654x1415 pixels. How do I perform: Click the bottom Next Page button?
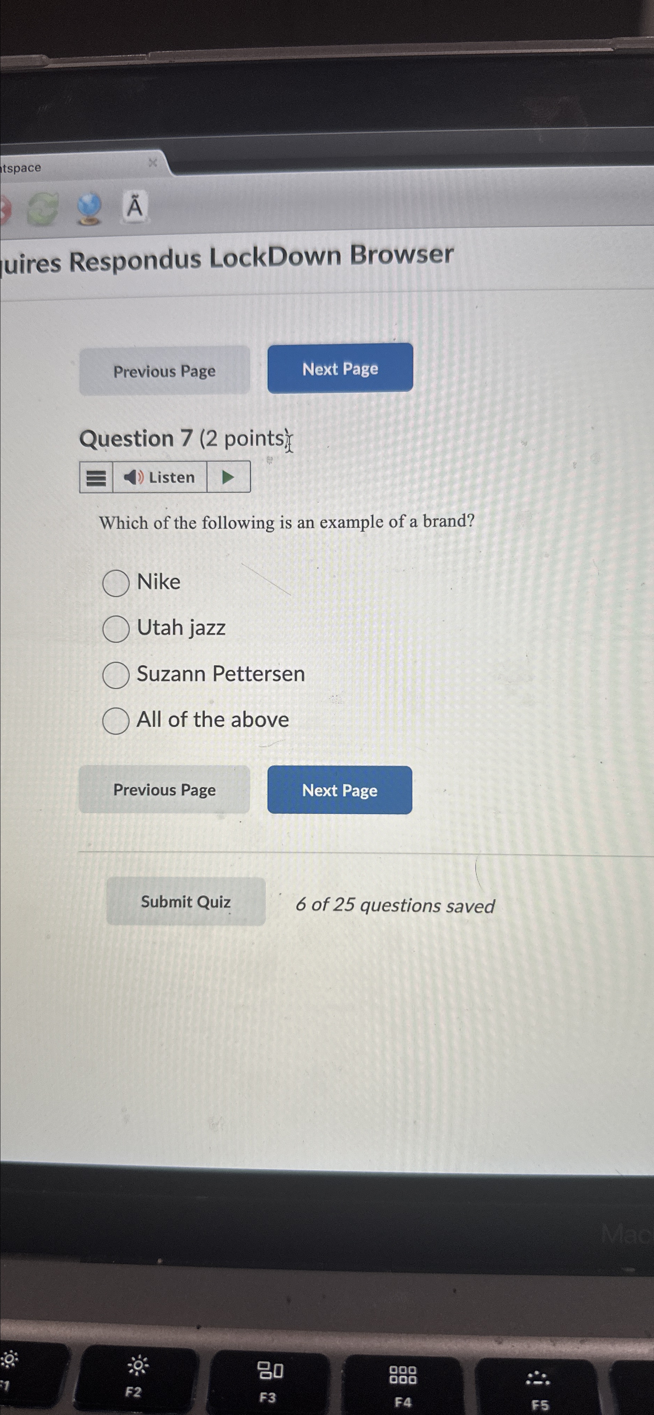[x=339, y=790]
